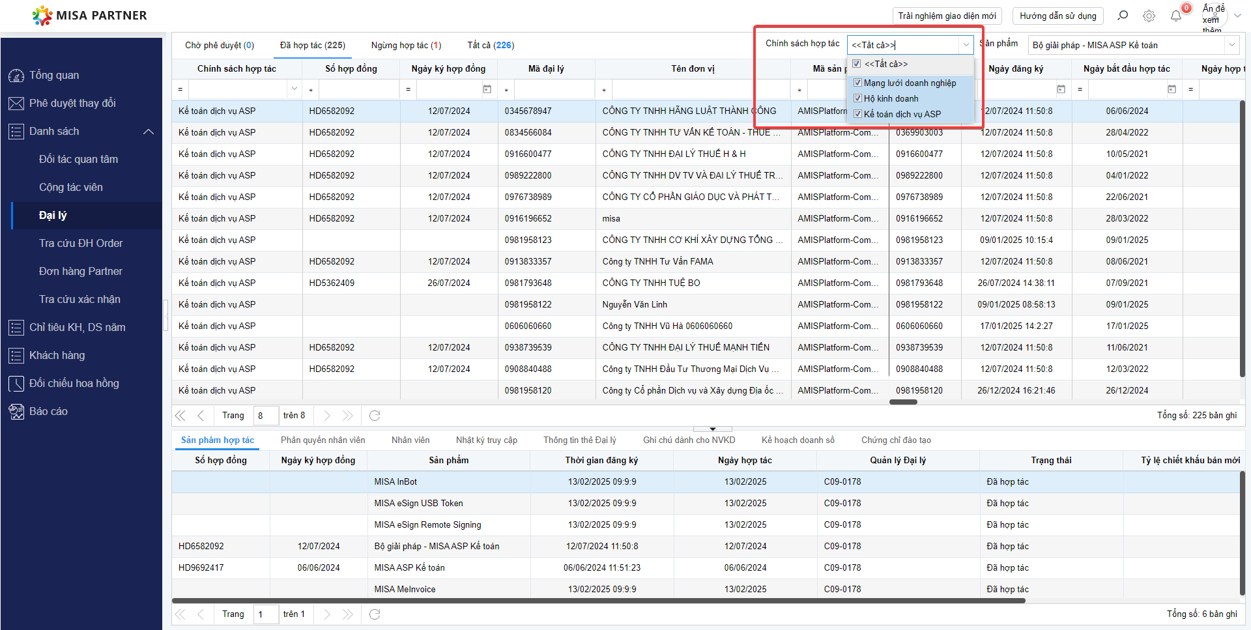Click the Danh sách list icon
Image resolution: width=1251 pixels, height=630 pixels.
(x=16, y=132)
